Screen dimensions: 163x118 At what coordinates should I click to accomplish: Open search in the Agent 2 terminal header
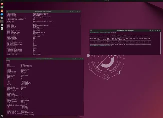tap(73, 59)
